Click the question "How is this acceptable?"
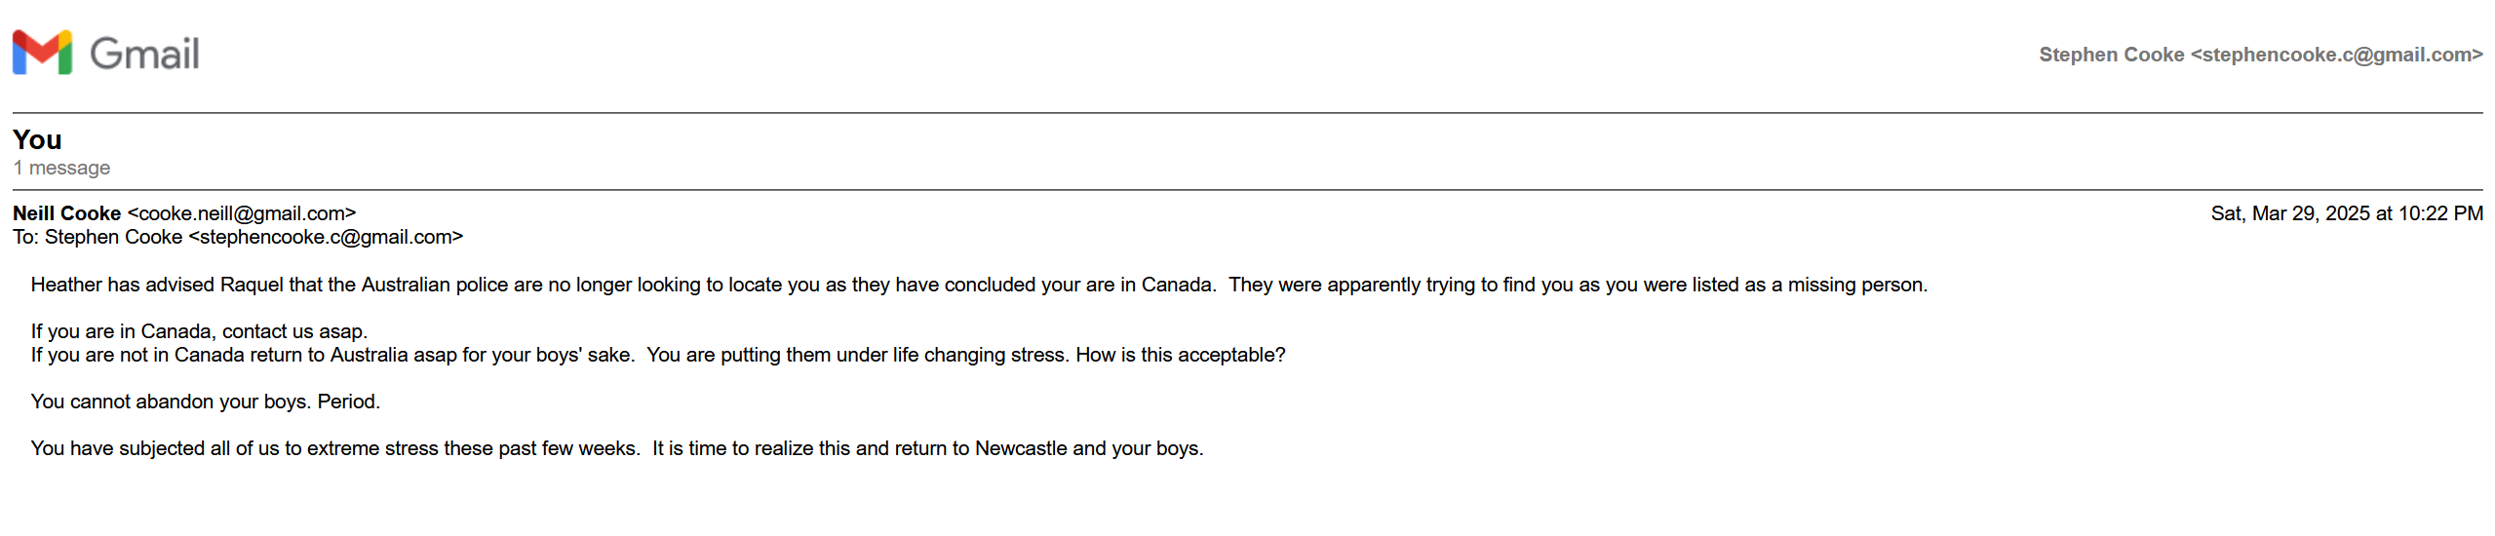This screenshot has height=536, width=2495. [1180, 355]
